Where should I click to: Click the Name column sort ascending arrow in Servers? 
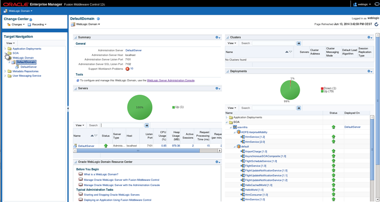92,136
